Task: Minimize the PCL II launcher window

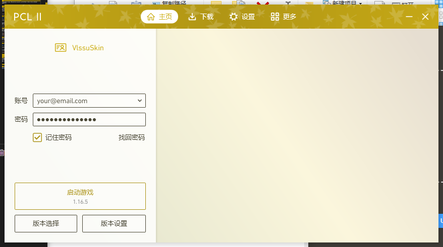Action: tap(409, 17)
